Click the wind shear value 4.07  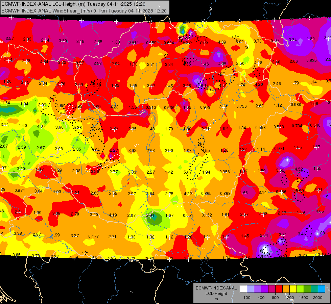pyautogui.click(x=41, y=126)
